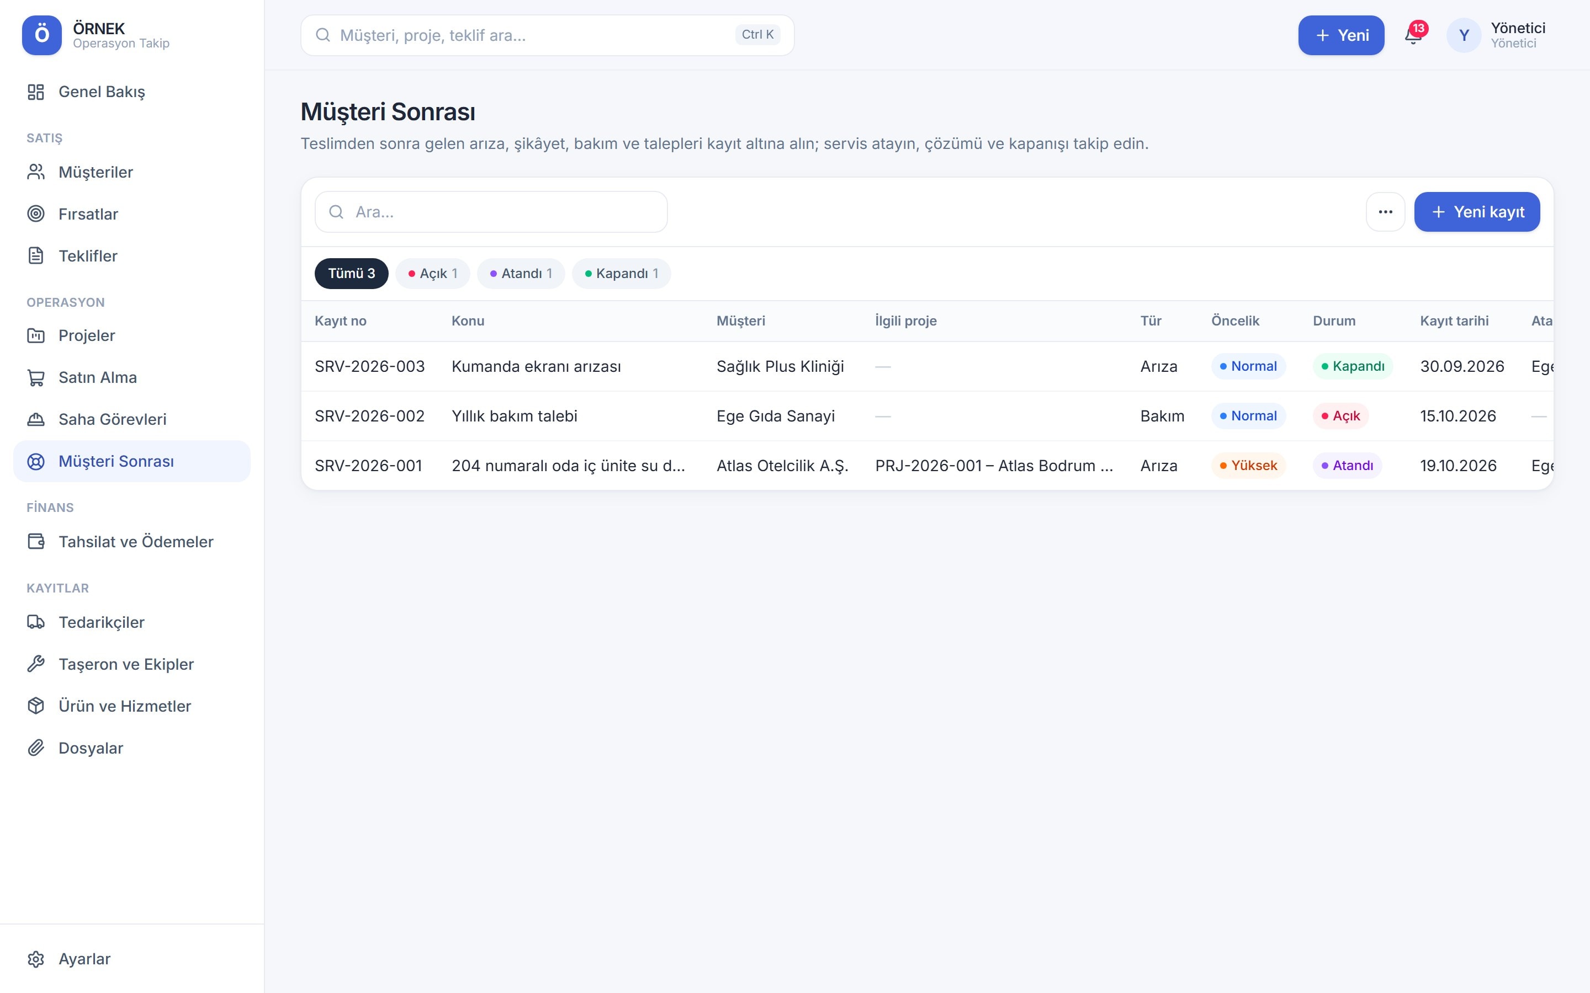Click the Taşeron ve Ekipler wrench icon

pos(35,664)
